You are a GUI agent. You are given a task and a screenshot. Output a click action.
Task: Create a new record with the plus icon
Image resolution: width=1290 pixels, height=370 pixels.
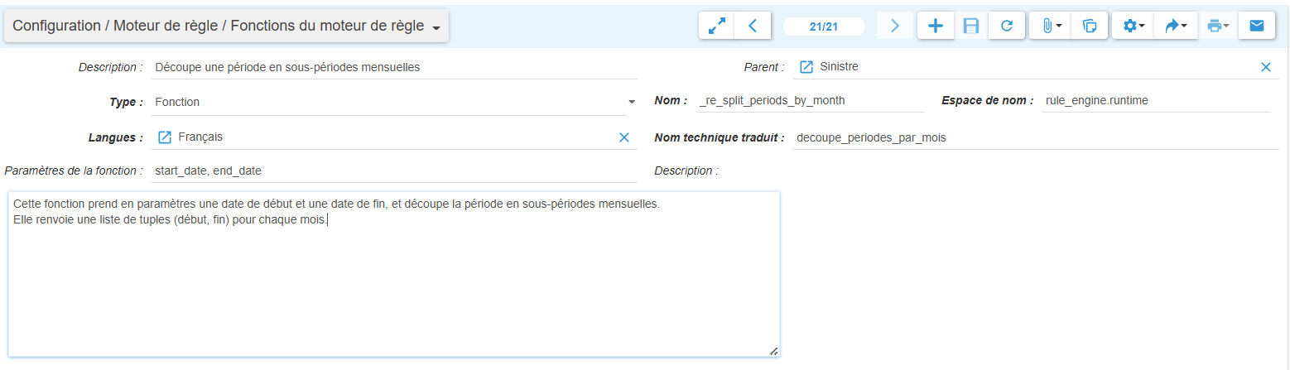936,26
